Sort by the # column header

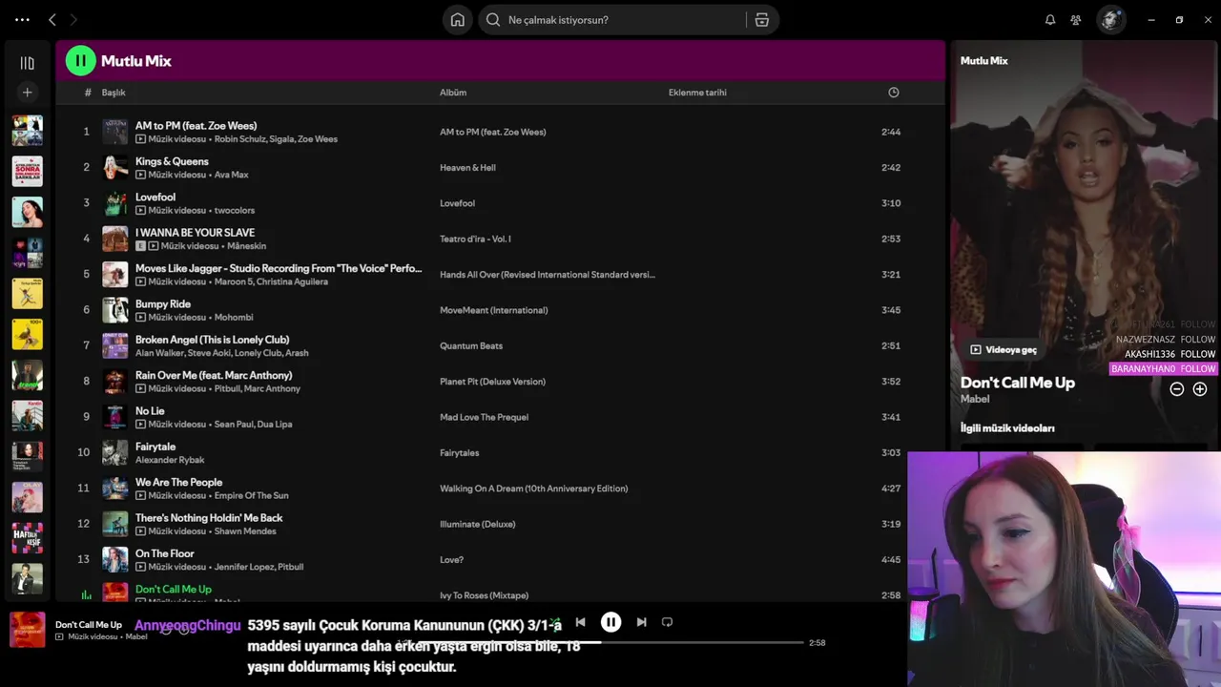coord(88,93)
